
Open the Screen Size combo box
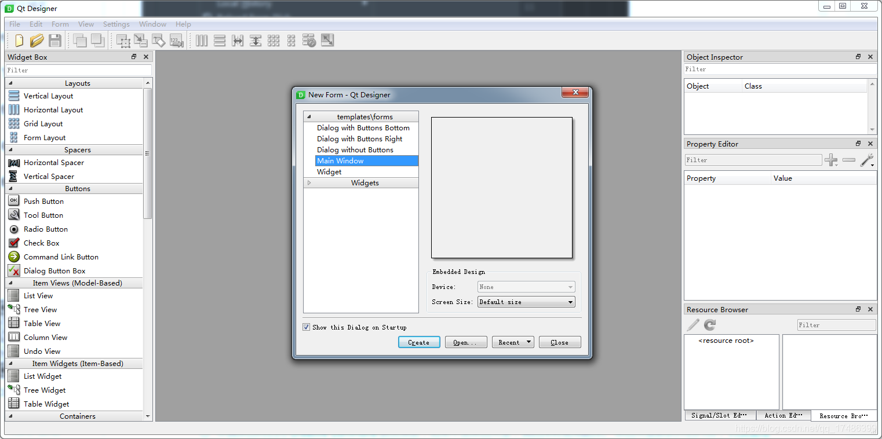[x=526, y=302]
